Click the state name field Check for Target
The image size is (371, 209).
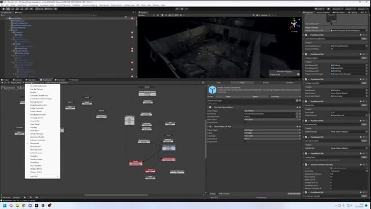251,100
